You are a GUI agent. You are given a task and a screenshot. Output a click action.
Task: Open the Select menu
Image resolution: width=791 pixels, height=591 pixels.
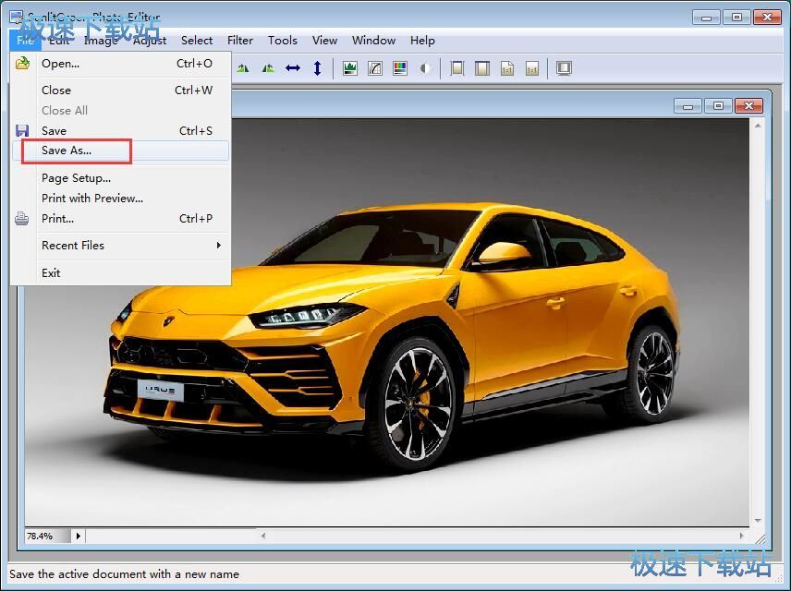pos(197,41)
